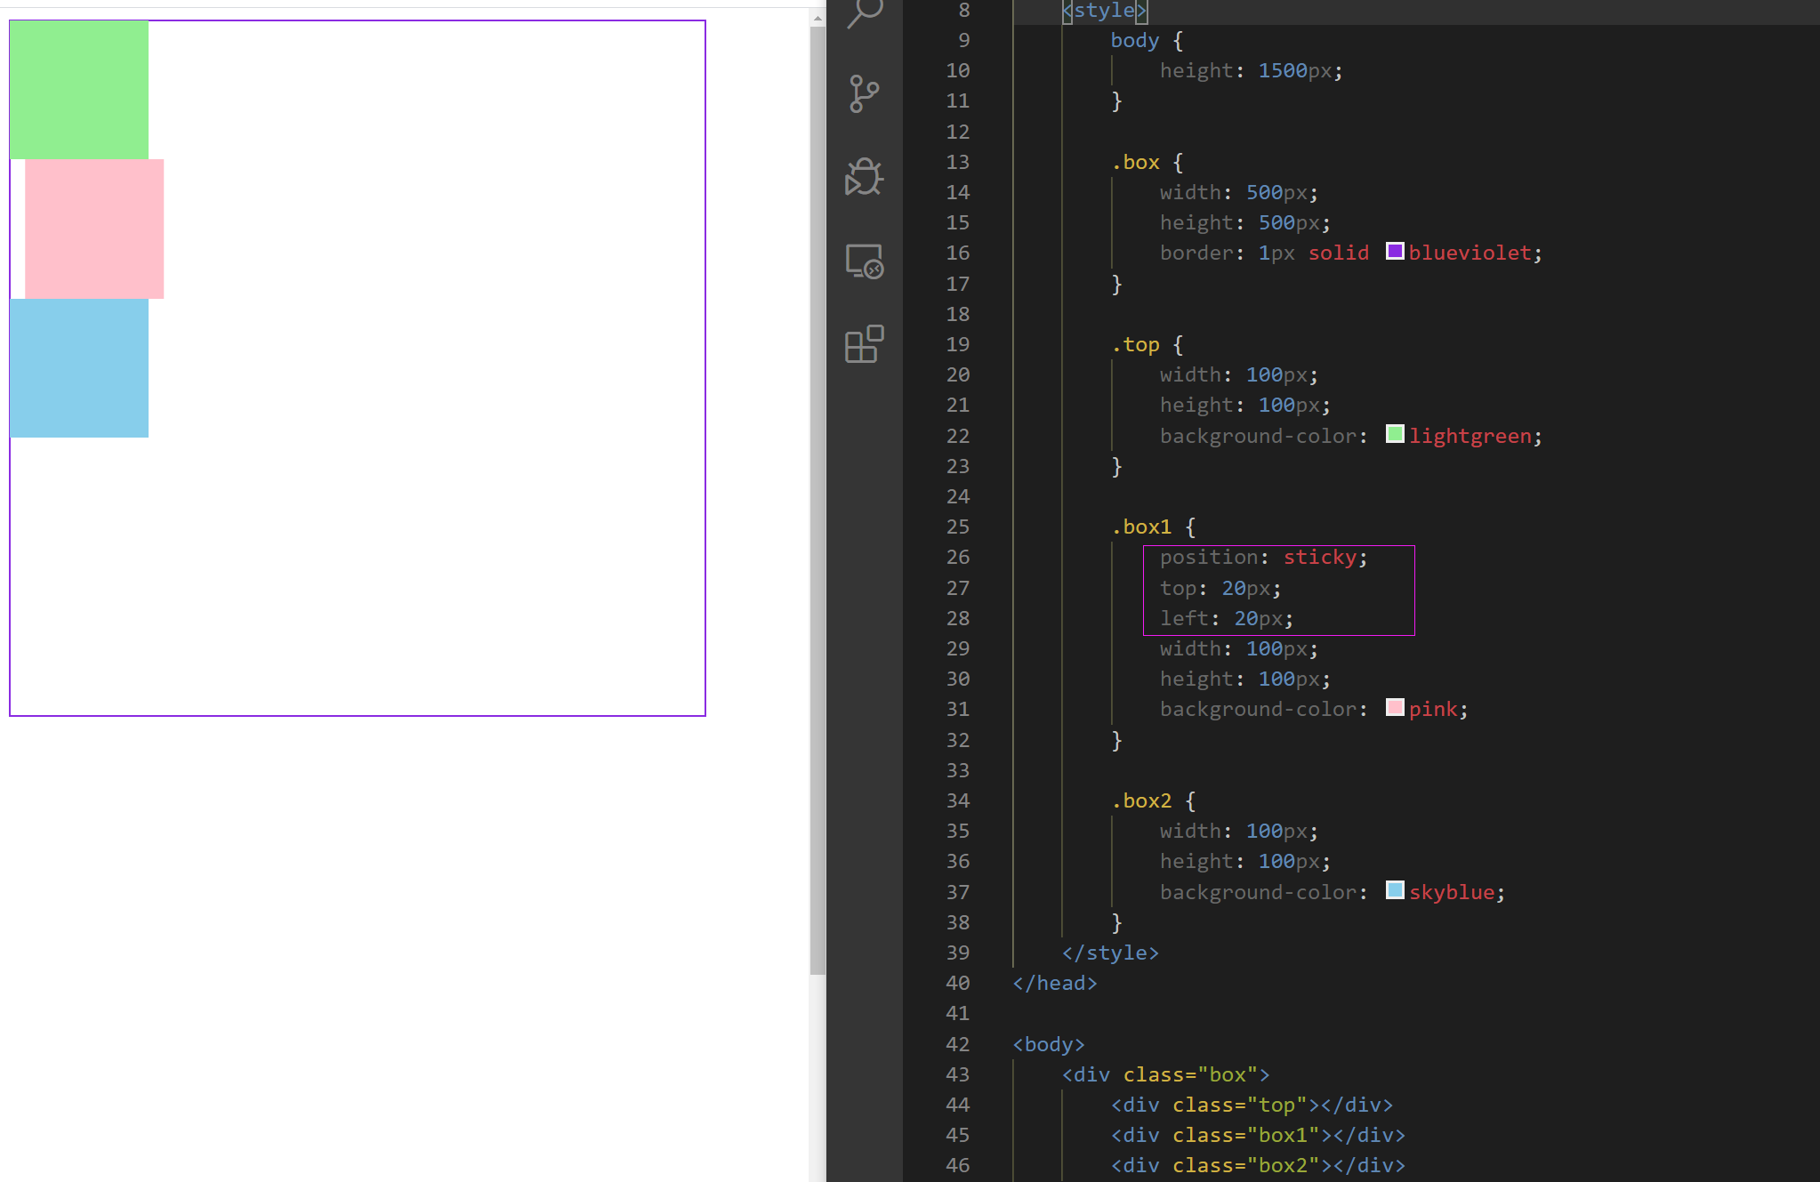Place cursor on 'position: sticky' line
This screenshot has height=1182, width=1820.
(x=1263, y=558)
